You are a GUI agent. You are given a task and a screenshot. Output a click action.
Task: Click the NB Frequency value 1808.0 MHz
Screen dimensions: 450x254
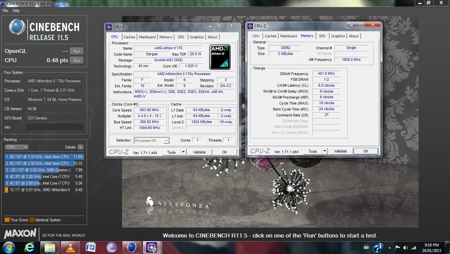(x=351, y=60)
